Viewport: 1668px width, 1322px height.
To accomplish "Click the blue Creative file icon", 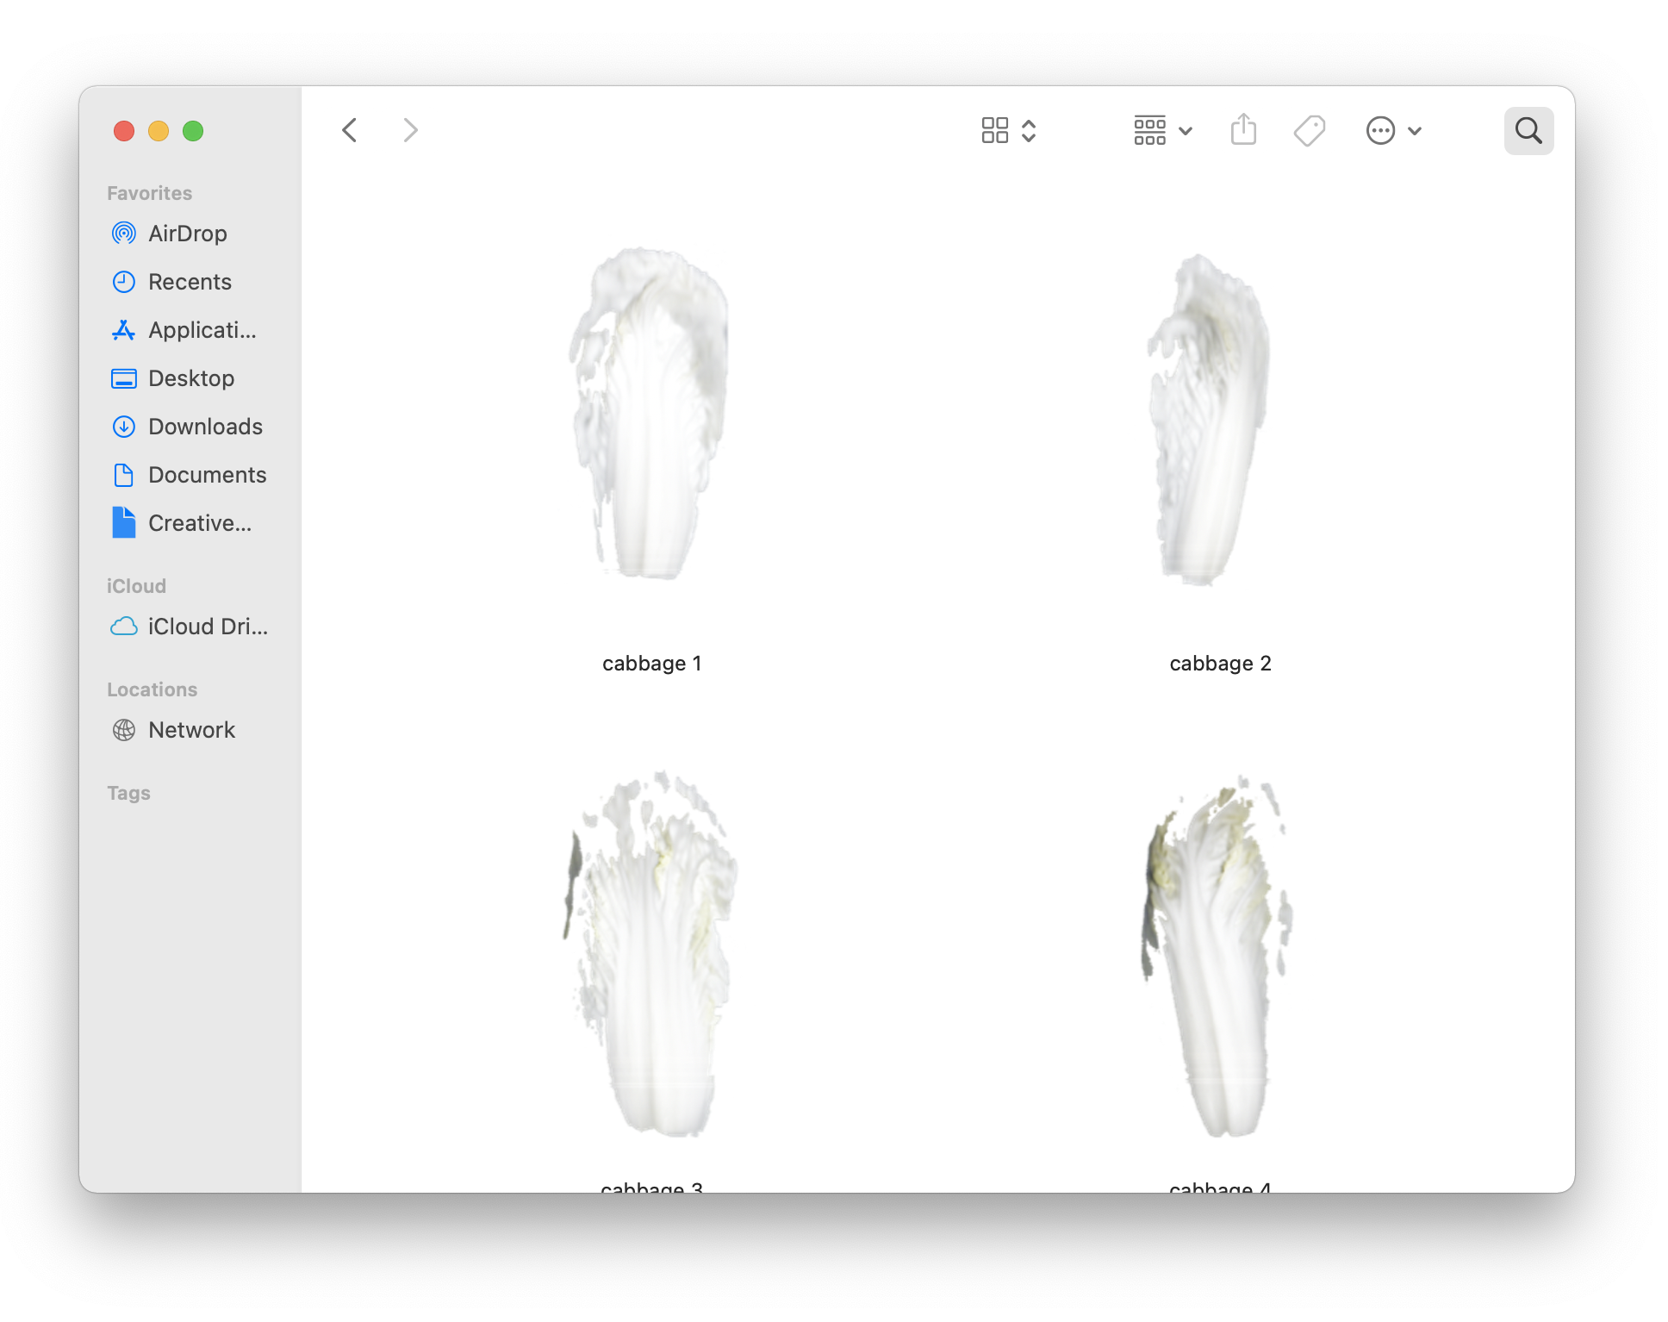I will pyautogui.click(x=124, y=522).
